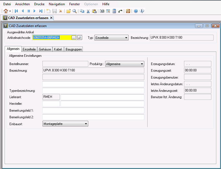Click the Erzeugungsdatum field

198,64
